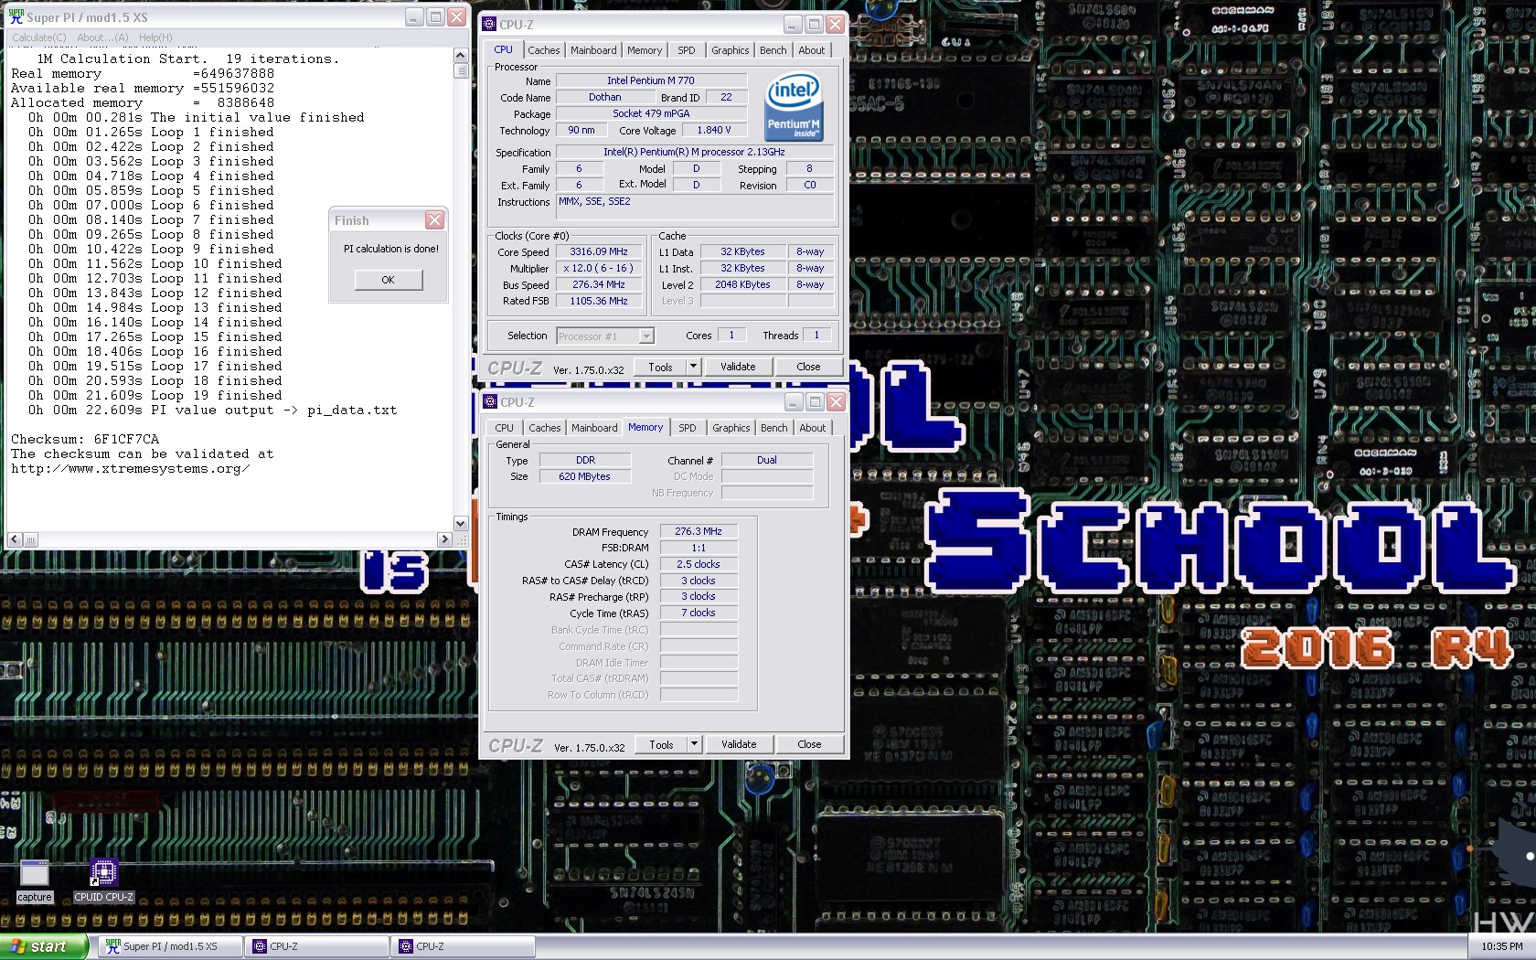This screenshot has height=960, width=1536.
Task: Expand Tools dropdown arrow in lower CPU-Z
Action: click(694, 745)
